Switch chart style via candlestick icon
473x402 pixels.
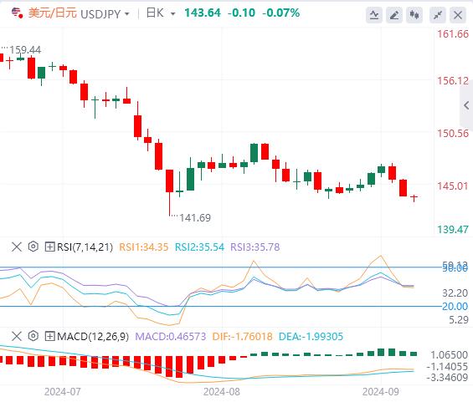[x=414, y=15]
